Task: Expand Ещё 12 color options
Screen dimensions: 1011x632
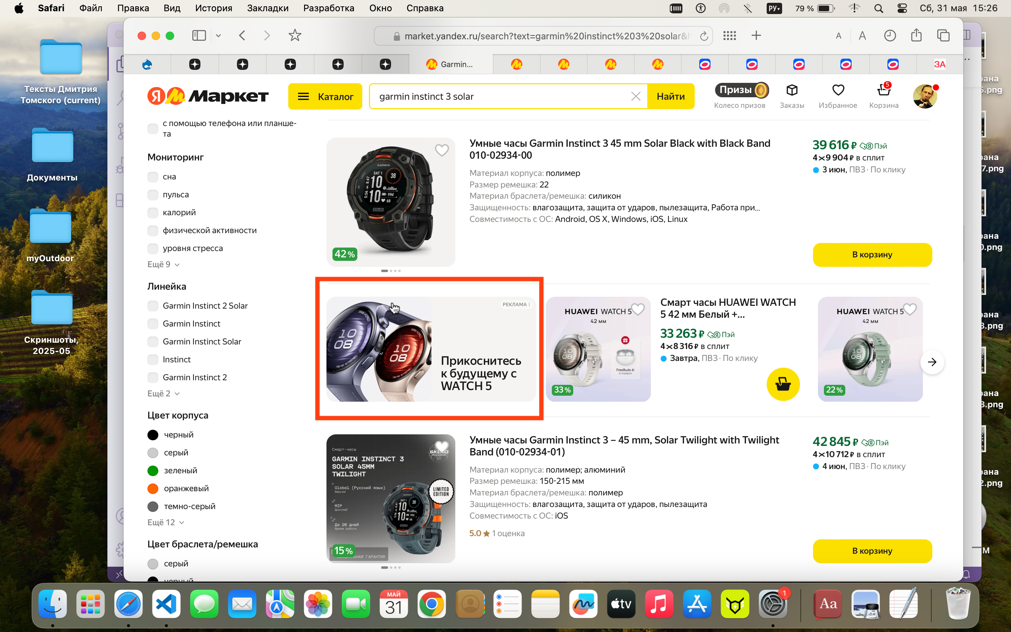Action: [x=166, y=522]
